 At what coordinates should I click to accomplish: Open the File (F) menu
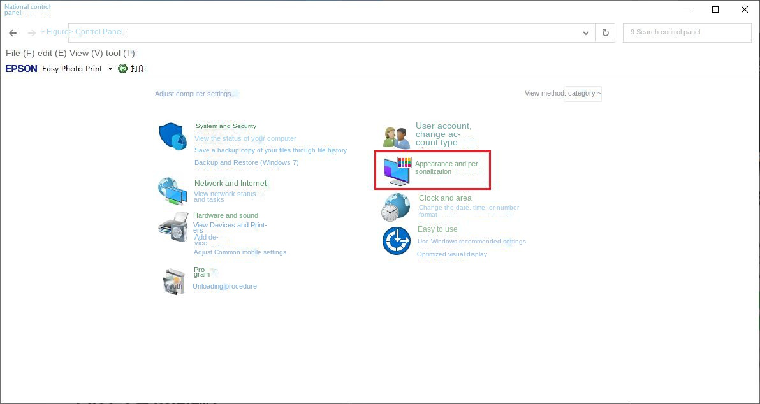20,53
